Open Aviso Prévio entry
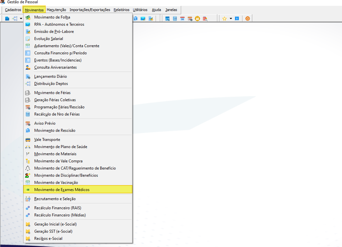Image resolution: width=342 pixels, height=247 pixels. point(78,123)
